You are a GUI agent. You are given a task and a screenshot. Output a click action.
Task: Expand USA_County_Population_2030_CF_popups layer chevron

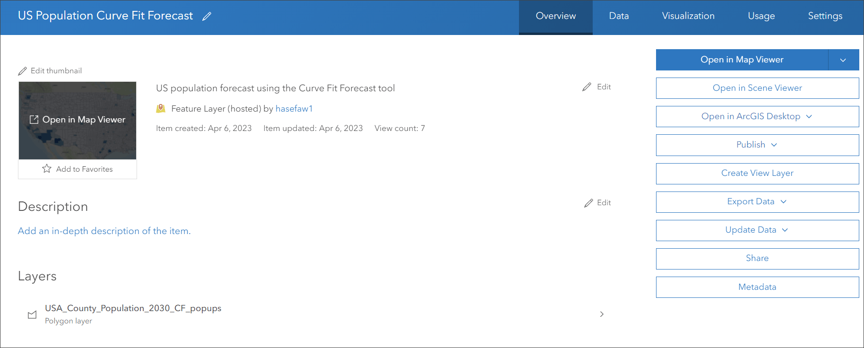602,314
